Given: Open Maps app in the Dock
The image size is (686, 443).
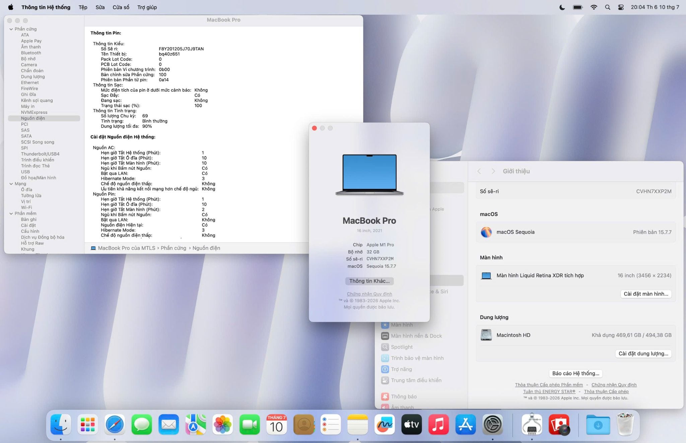Looking at the screenshot, I should pos(196,424).
